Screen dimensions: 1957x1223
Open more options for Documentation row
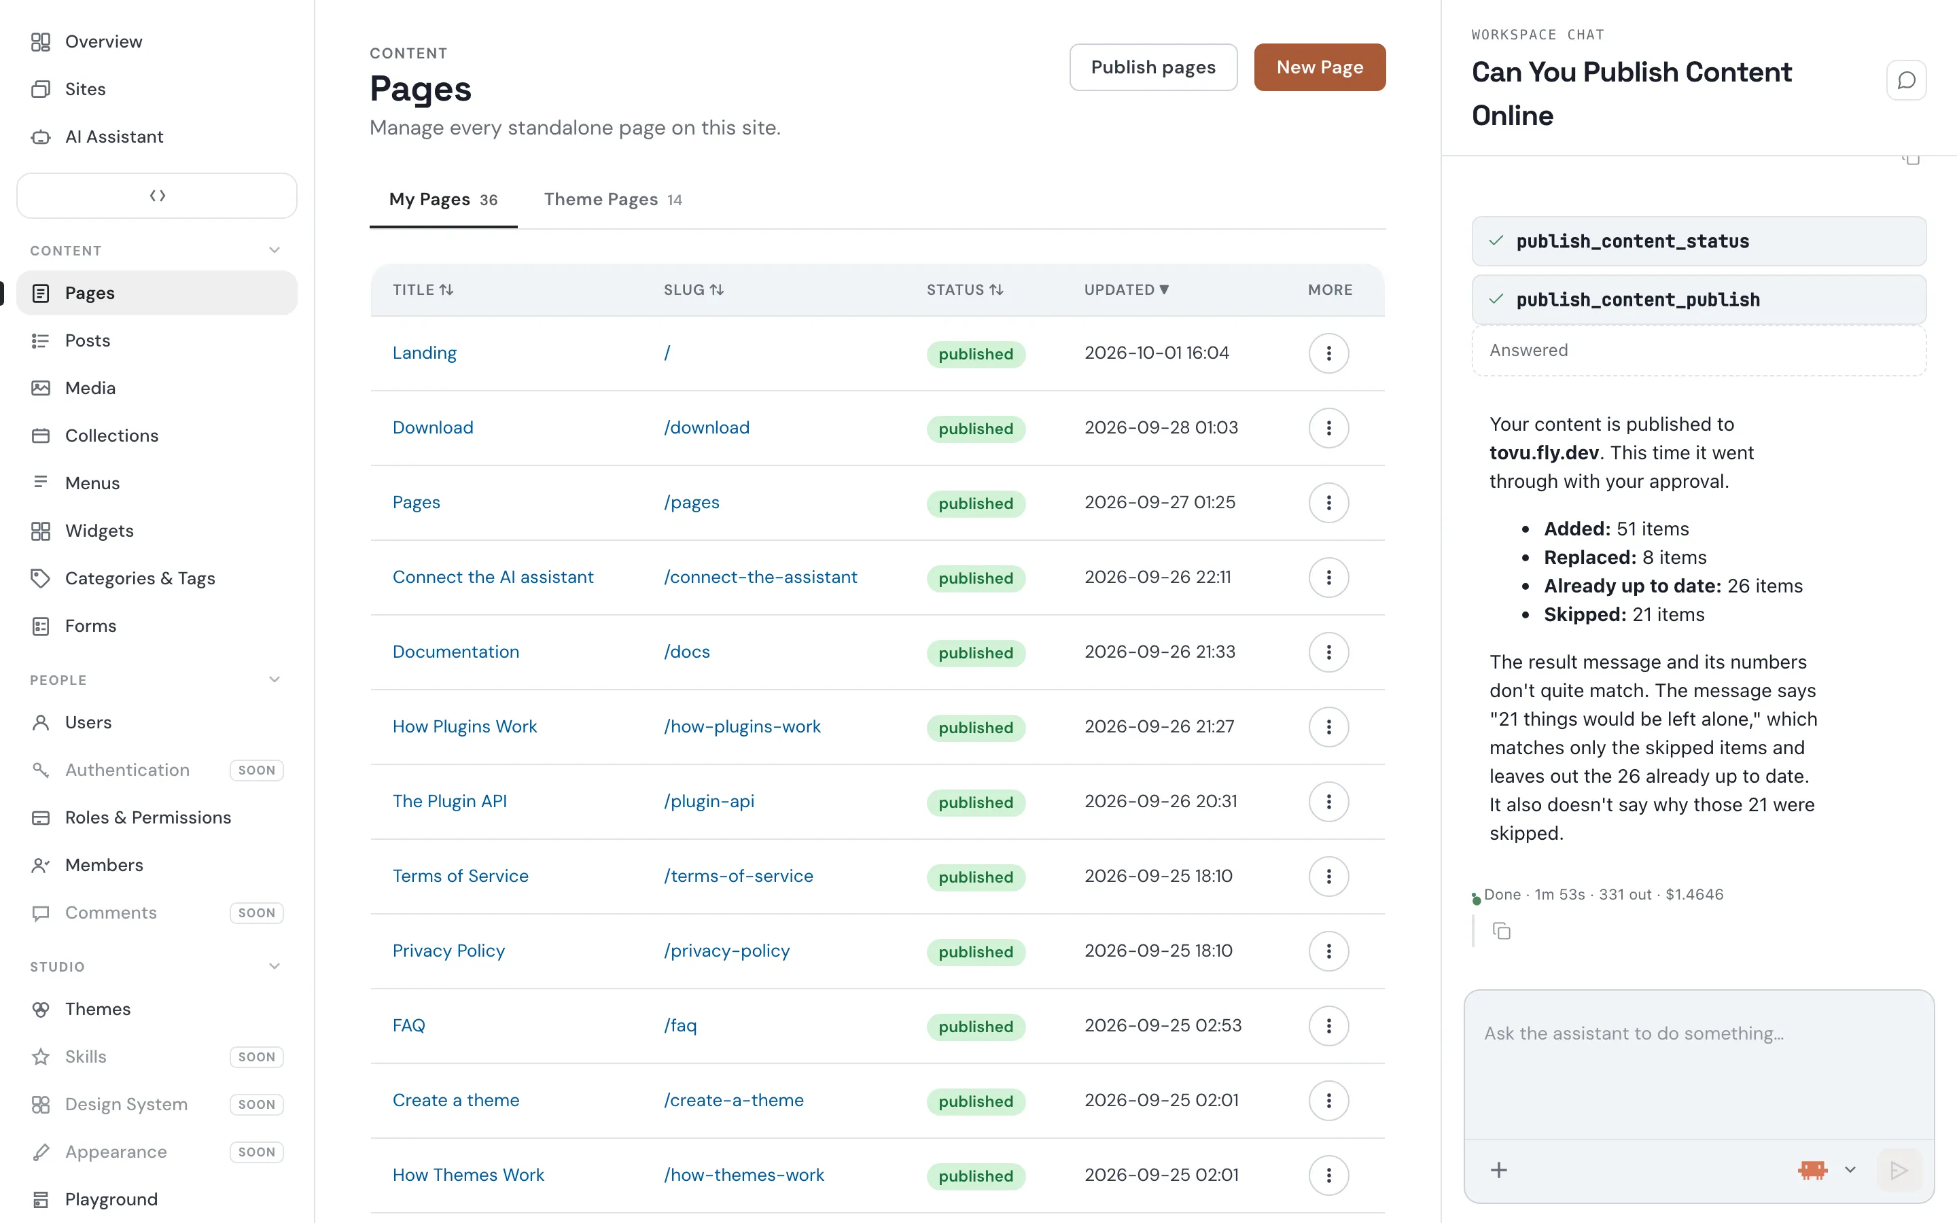point(1328,652)
